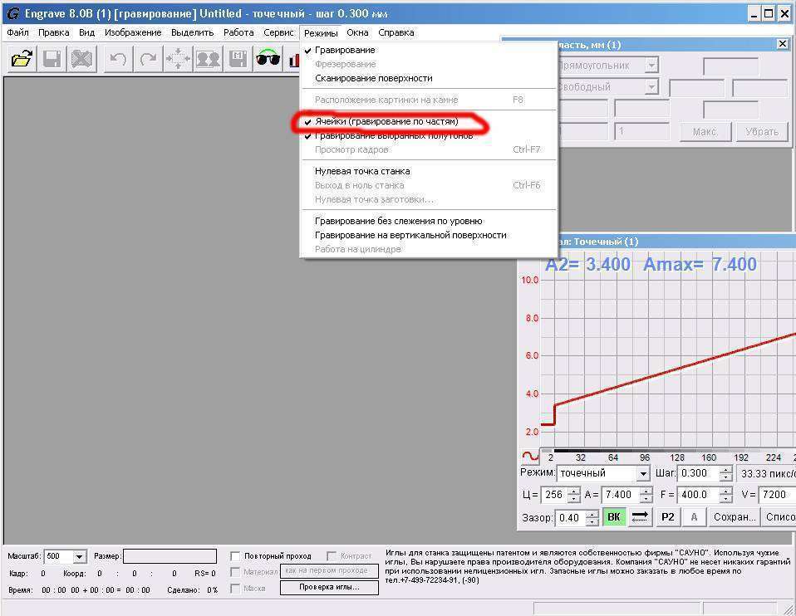796x616 pixels.
Task: Enable the Повторный проход checkbox
Action: click(x=236, y=556)
